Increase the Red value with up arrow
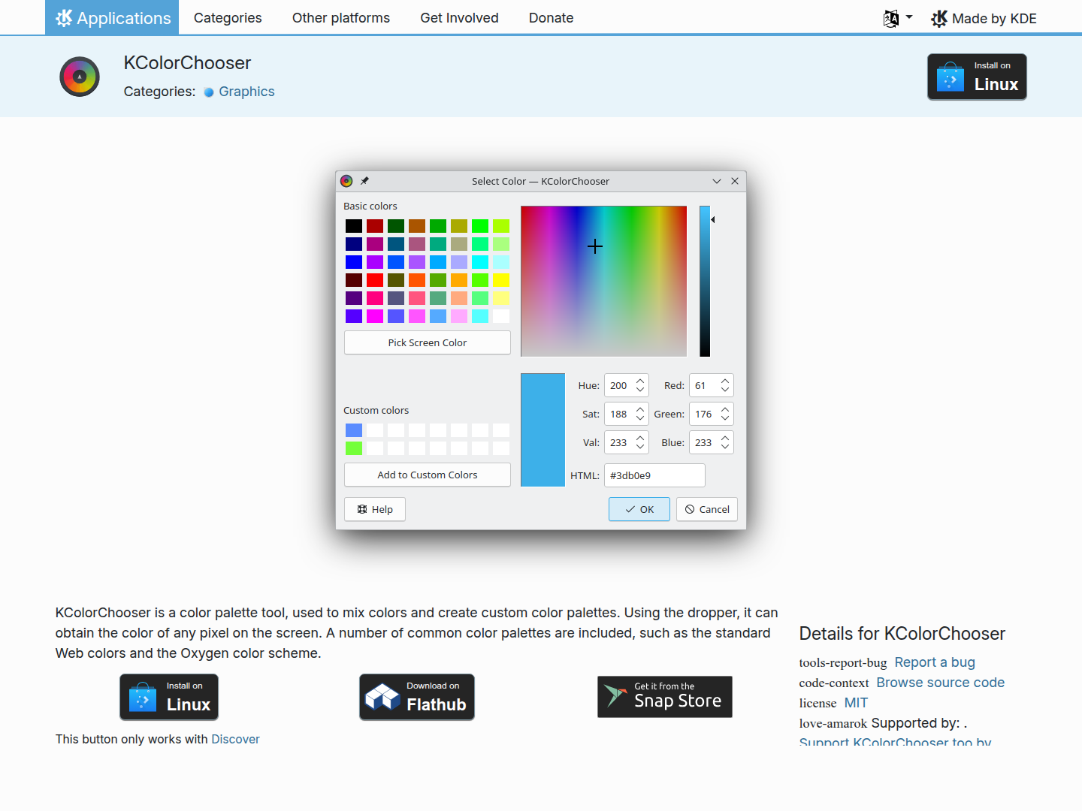The width and height of the screenshot is (1082, 811). click(725, 381)
